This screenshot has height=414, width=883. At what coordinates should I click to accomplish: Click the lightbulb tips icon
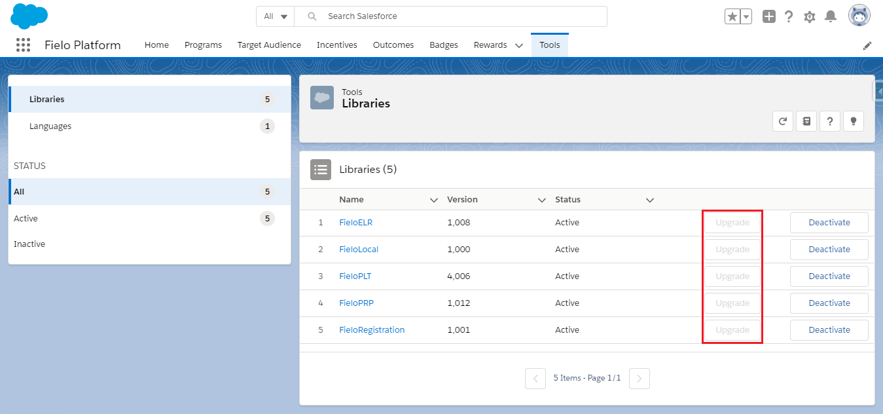click(x=853, y=121)
